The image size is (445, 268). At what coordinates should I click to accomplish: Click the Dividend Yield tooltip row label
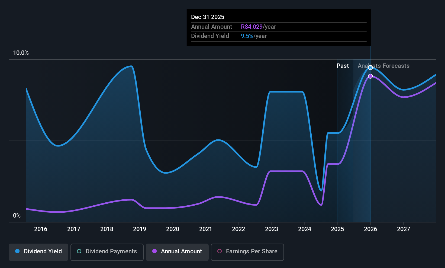(210, 36)
